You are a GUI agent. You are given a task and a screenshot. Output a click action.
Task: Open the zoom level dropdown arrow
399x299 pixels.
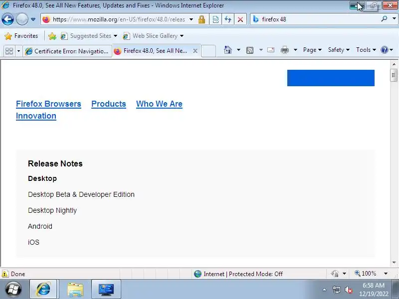[x=386, y=274]
